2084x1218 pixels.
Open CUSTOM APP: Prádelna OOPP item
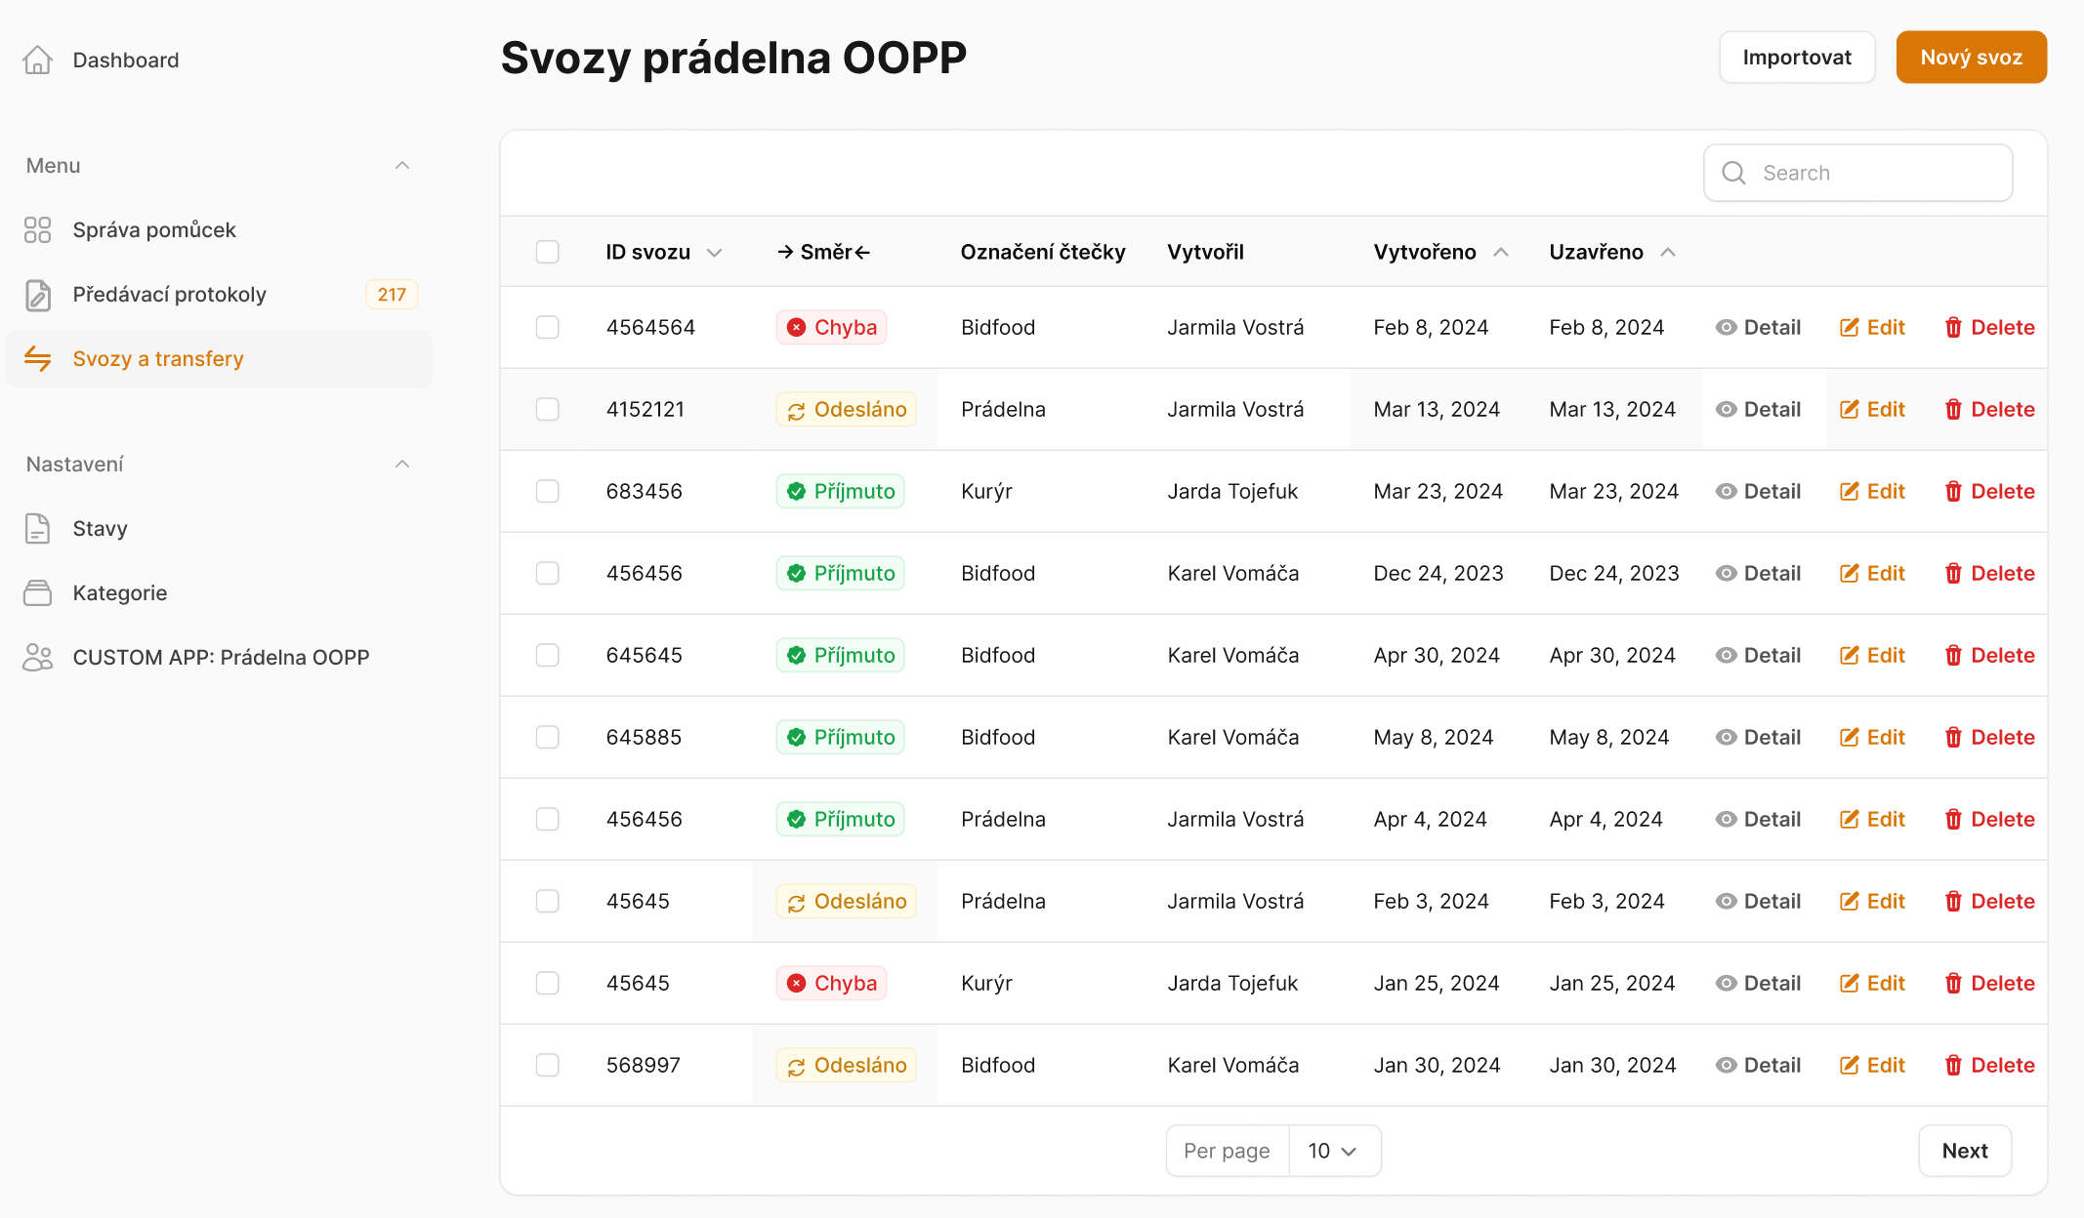point(221,657)
